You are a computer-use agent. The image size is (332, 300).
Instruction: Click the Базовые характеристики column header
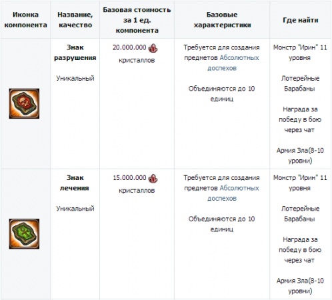click(x=222, y=20)
